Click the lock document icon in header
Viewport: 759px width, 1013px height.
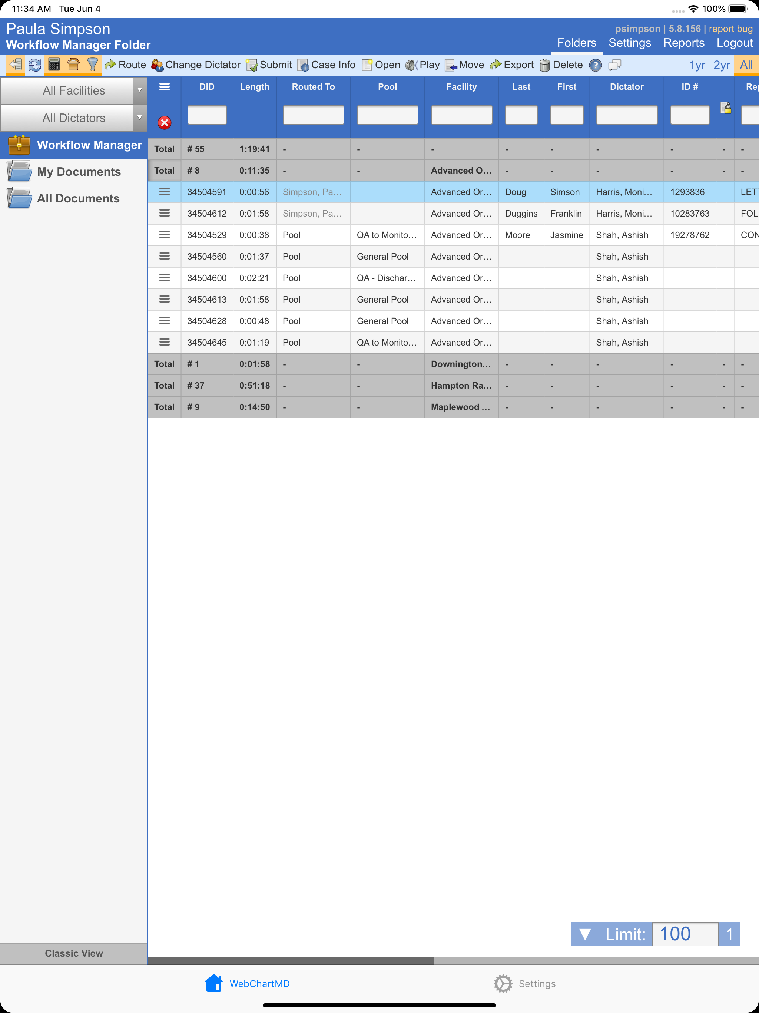click(x=726, y=108)
